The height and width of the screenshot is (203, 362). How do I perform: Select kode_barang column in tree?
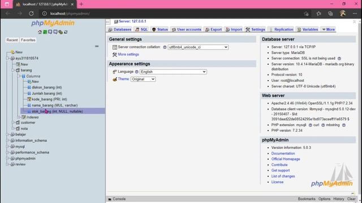coord(49,99)
